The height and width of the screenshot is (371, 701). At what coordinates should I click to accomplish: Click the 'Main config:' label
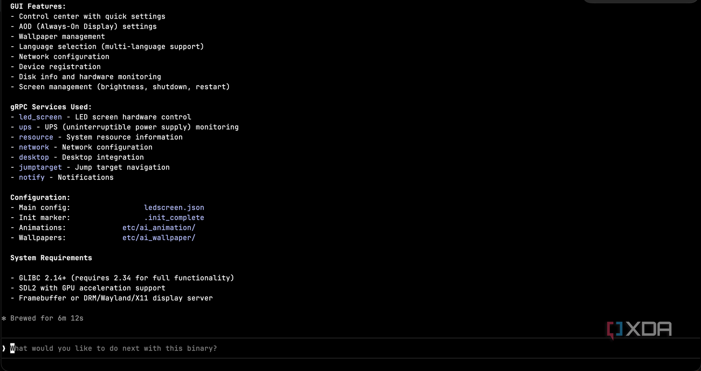(x=44, y=207)
